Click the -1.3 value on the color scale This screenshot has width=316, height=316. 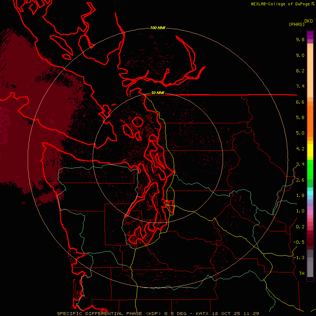[299, 258]
